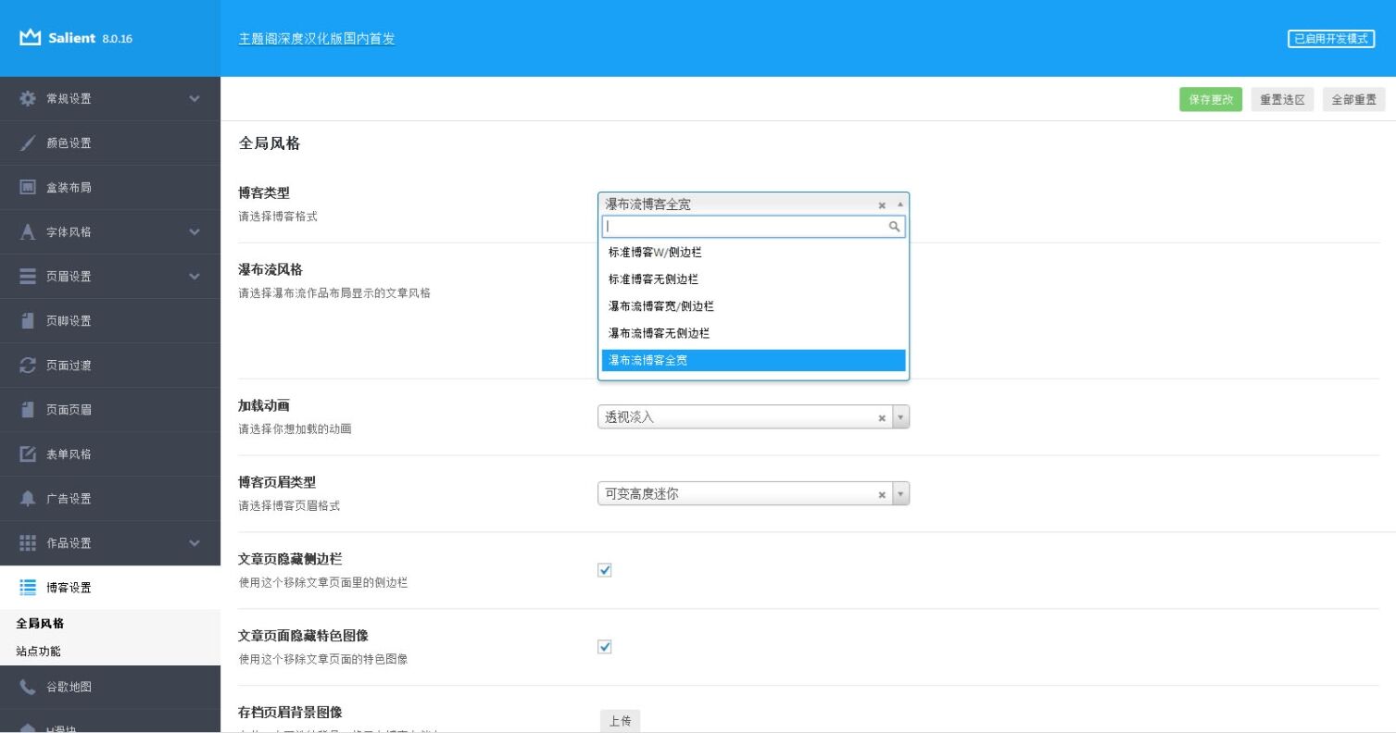
Task: Clear the 加载动画 selection with x
Action: 882,418
